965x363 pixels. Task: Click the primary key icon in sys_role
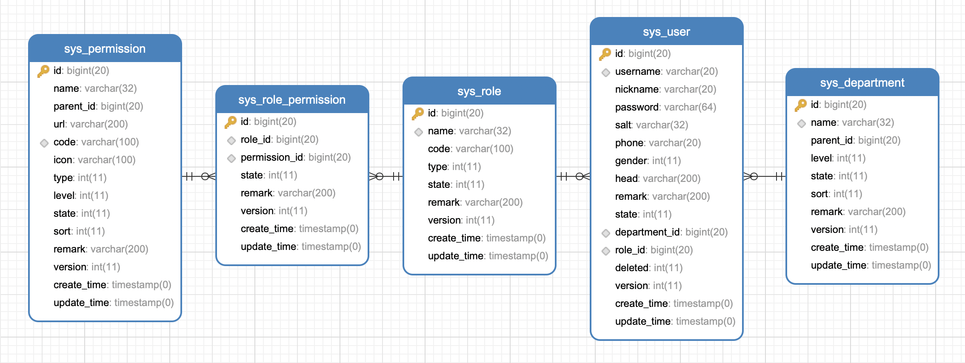[x=418, y=113]
